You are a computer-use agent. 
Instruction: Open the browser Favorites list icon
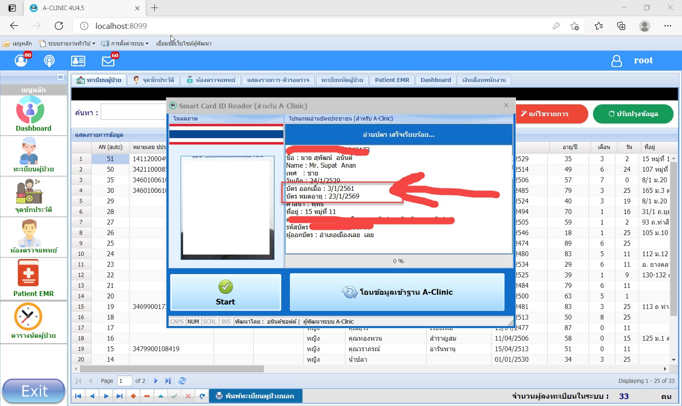point(599,26)
